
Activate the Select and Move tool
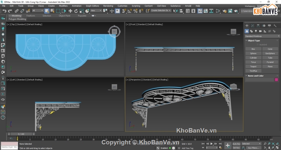pyautogui.click(x=70, y=11)
